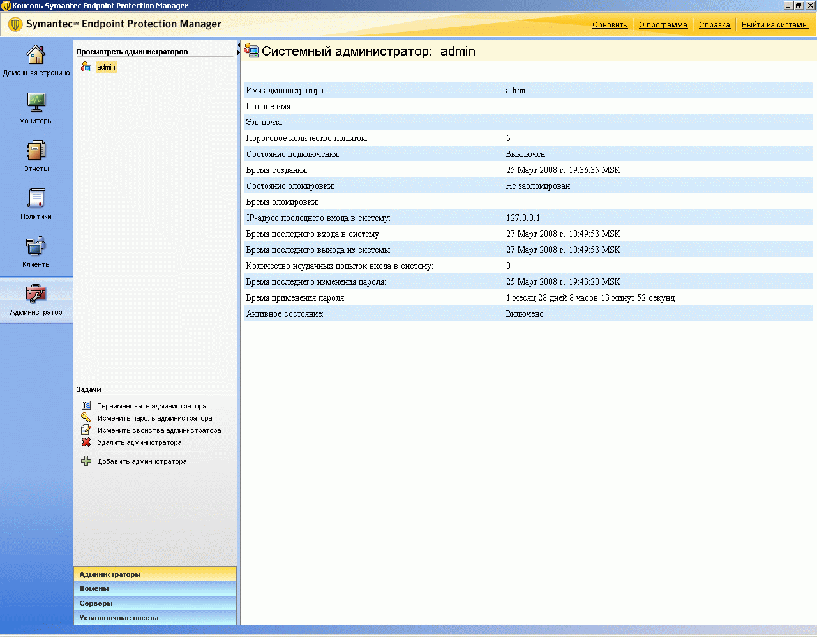Click the red X delete administrator icon
Screen dimensions: 817x637
(86, 442)
